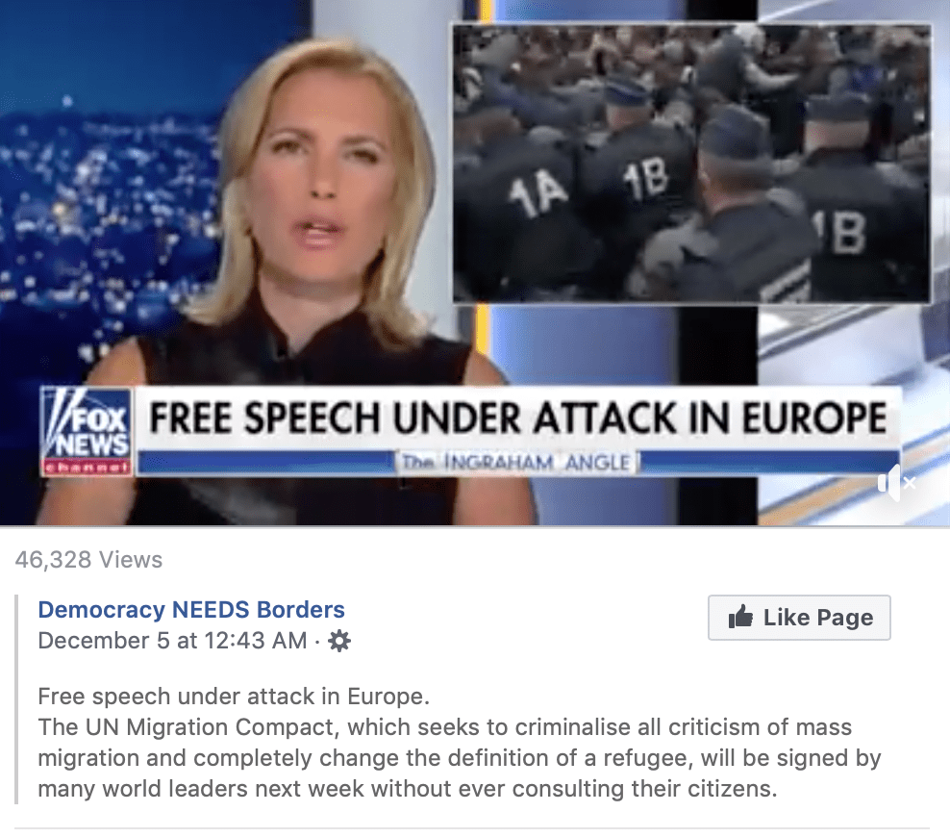Click the inset police footage in video

tap(692, 163)
